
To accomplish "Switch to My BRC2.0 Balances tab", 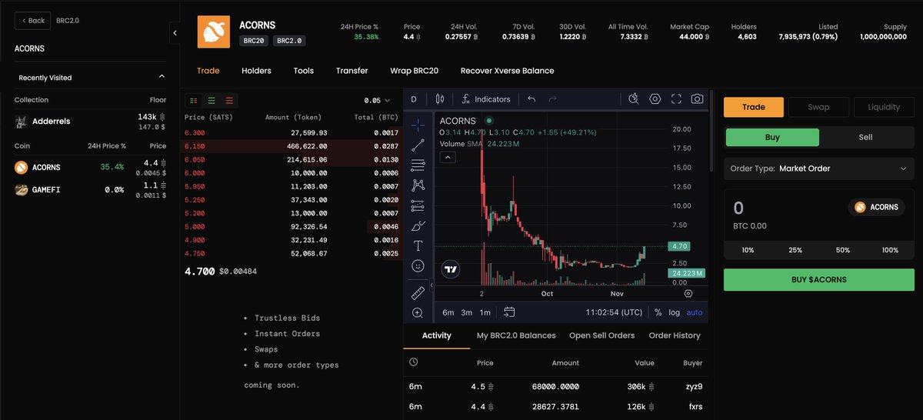I will 516,335.
